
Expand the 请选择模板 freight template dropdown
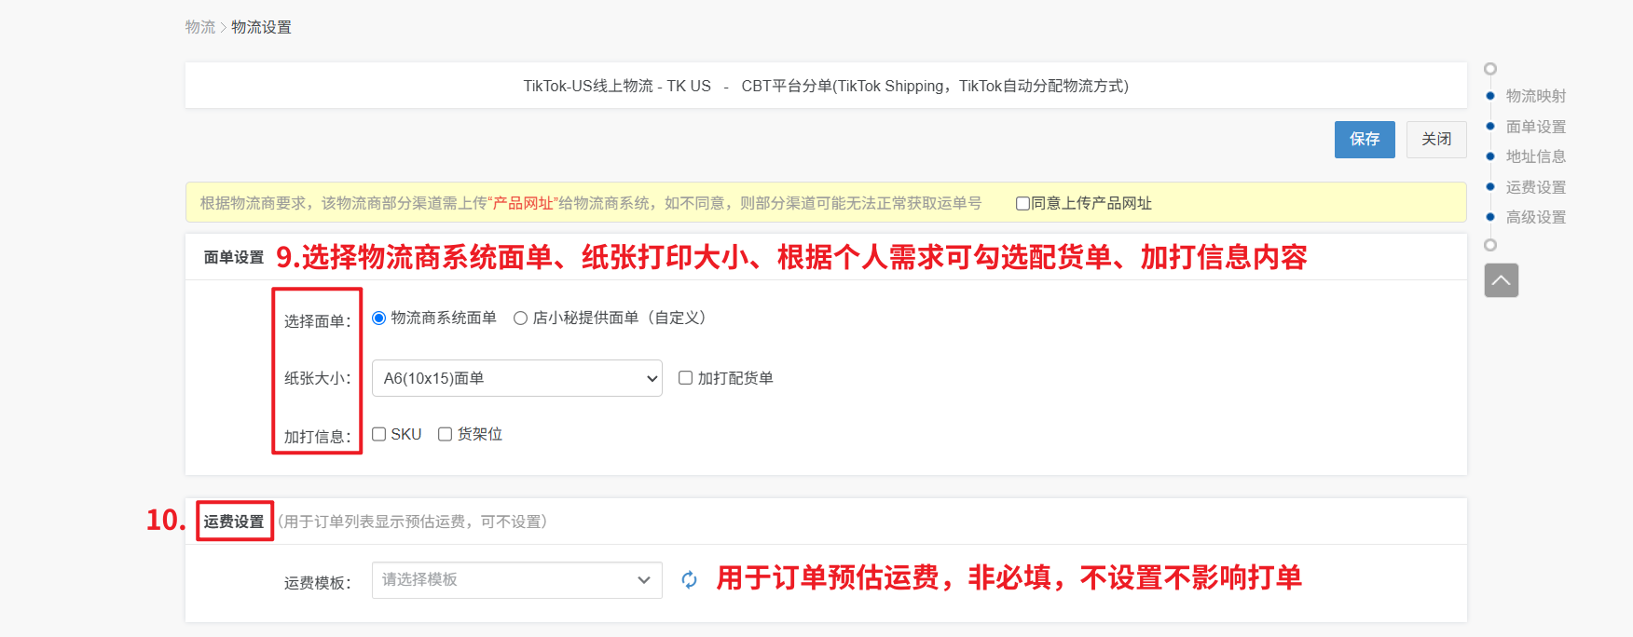tap(516, 580)
